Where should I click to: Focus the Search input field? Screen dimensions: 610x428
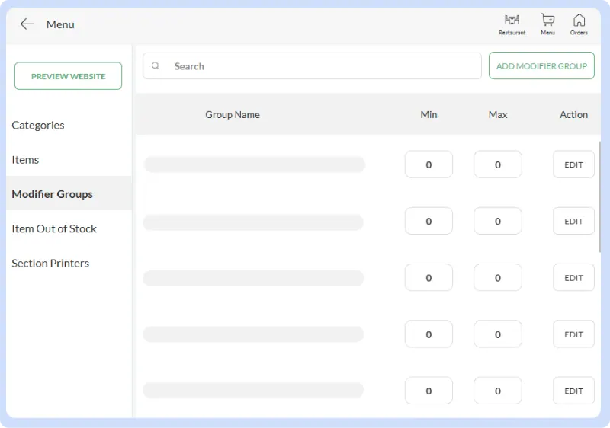[x=312, y=66]
